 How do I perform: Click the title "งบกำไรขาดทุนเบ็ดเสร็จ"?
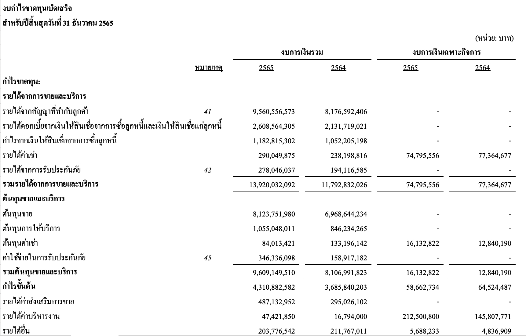[37, 9]
